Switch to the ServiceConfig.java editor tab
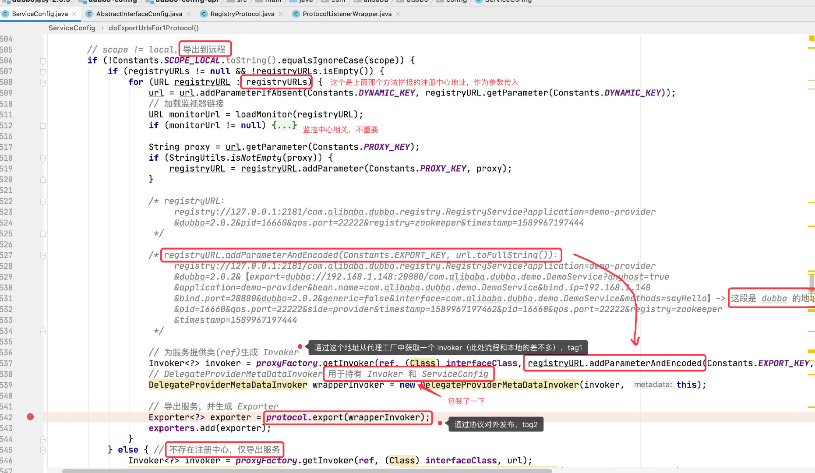815x473 pixels. [x=40, y=14]
